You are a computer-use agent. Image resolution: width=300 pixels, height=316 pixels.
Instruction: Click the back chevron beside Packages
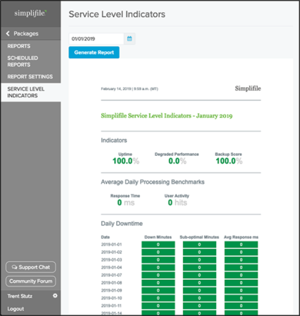click(x=8, y=34)
